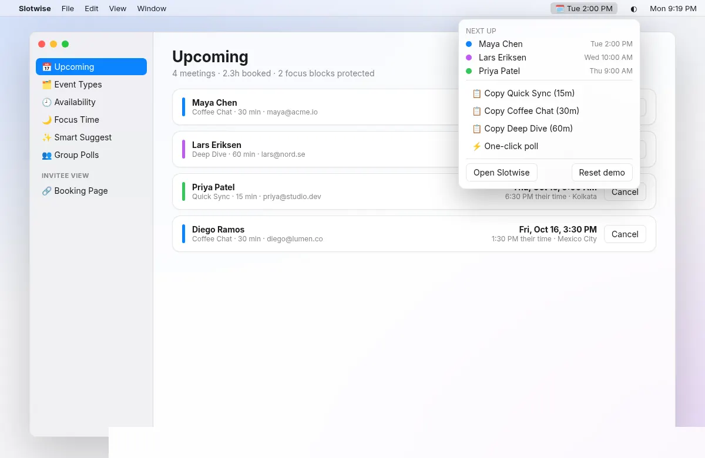This screenshot has width=705, height=458.
Task: Go to Focus Time section
Action: click(x=91, y=120)
